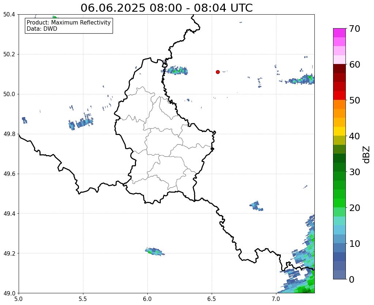Select the 'Data: DWD' label
Screen dimensions: 374x305
point(42,29)
